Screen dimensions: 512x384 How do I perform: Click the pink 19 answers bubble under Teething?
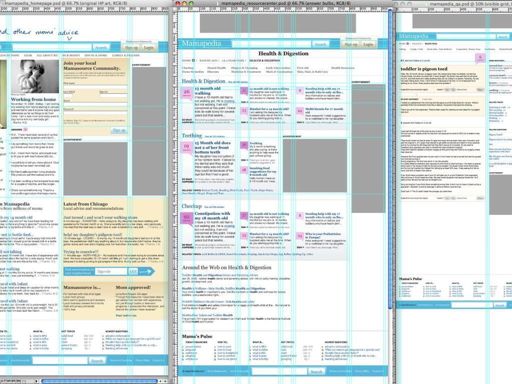pos(186,147)
